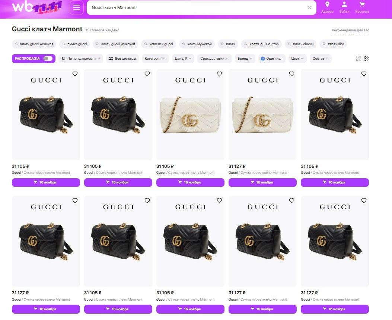Select the клатч louis vuitton suggestion chip
392x320 pixels.
point(261,44)
